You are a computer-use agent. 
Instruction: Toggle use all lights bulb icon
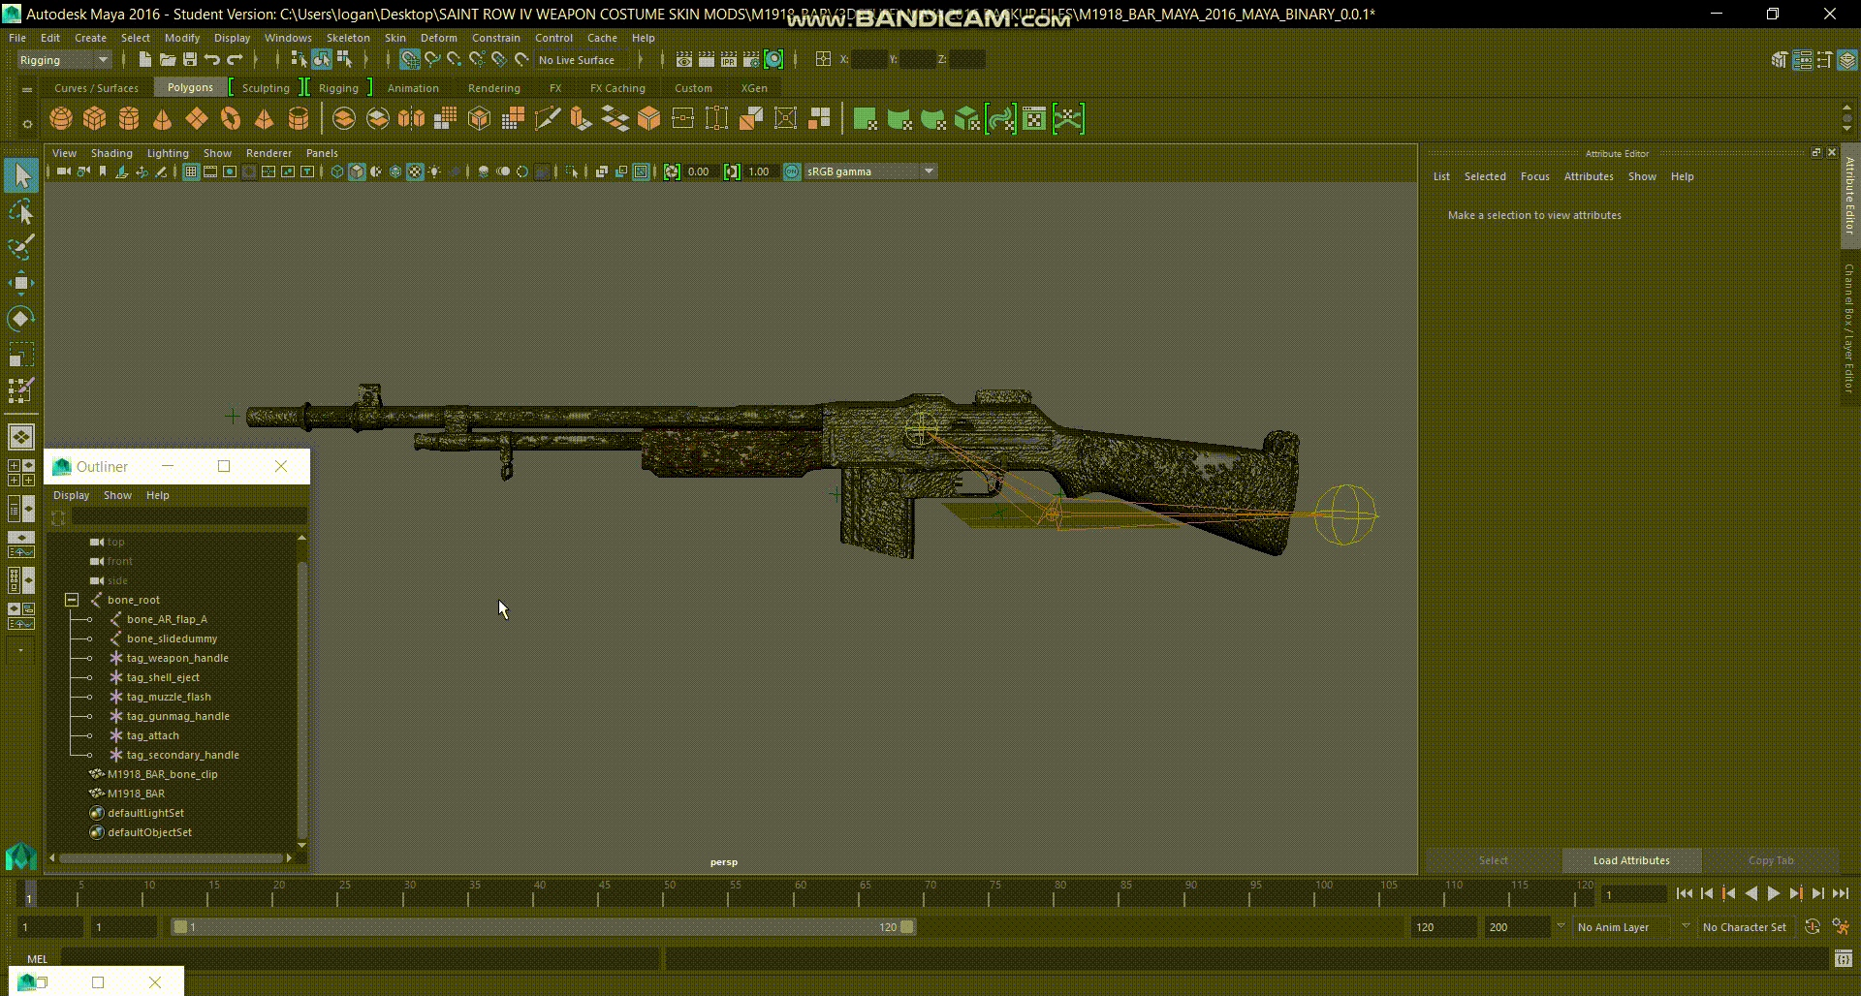[x=435, y=171]
